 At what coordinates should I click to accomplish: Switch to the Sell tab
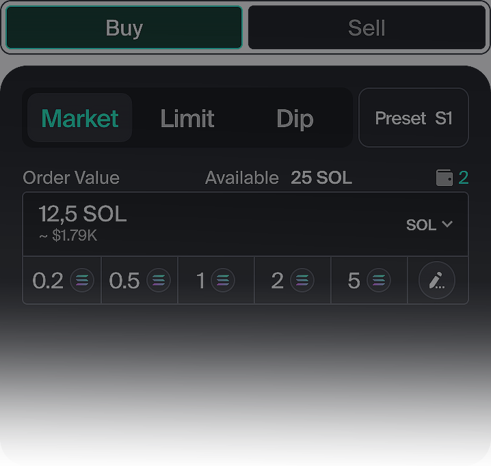point(367,28)
